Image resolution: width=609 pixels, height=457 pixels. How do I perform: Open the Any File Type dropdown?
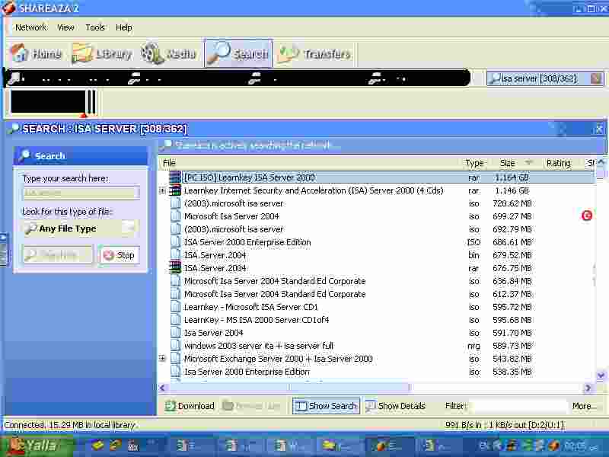tap(81, 228)
